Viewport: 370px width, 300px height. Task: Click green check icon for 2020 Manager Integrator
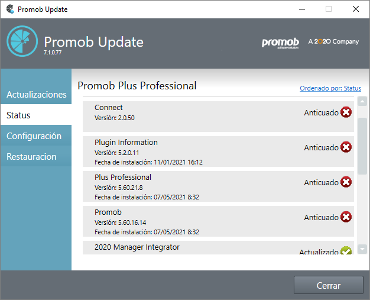click(346, 251)
